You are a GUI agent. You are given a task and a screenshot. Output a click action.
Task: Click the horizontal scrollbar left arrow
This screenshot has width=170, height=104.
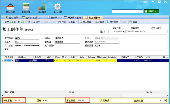pos(3,95)
